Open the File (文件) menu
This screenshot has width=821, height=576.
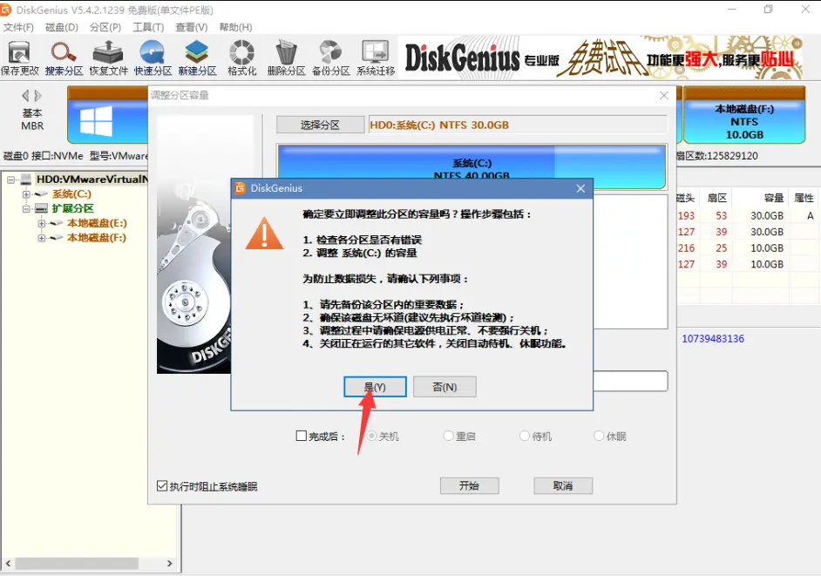tap(18, 27)
